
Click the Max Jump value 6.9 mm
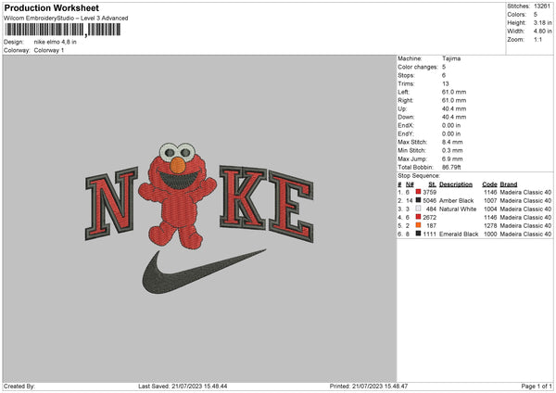[452, 158]
